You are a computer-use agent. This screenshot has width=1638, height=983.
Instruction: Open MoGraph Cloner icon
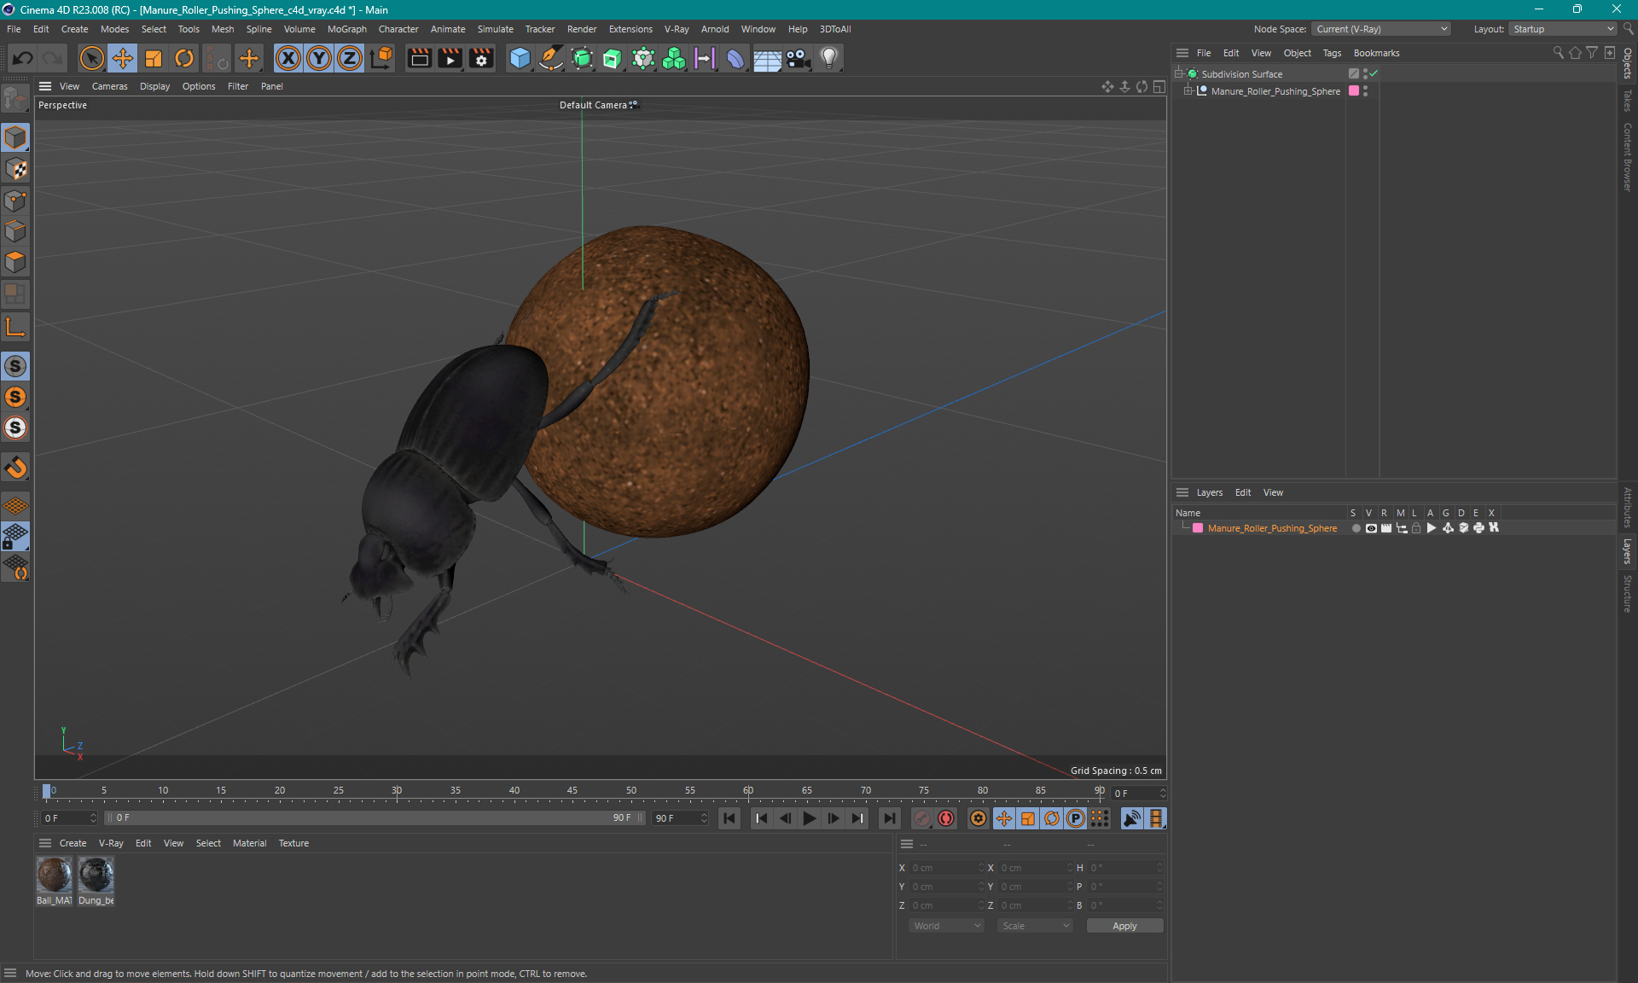point(643,58)
